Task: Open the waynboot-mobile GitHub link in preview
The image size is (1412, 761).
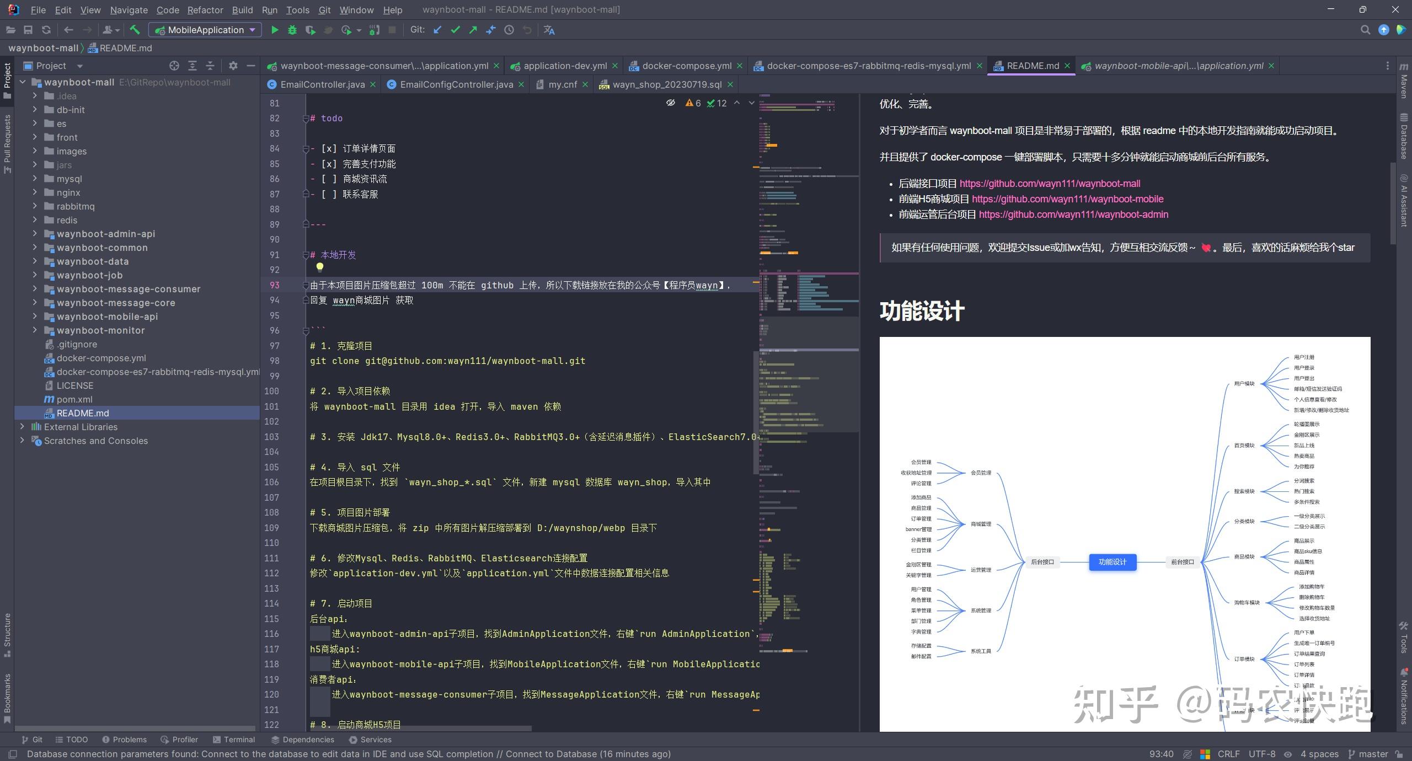Action: 1067,199
